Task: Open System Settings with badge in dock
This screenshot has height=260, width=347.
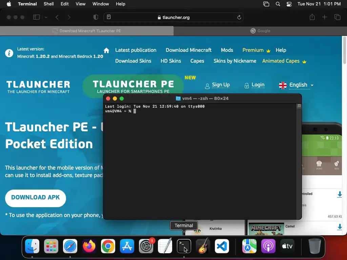Action: (146, 246)
